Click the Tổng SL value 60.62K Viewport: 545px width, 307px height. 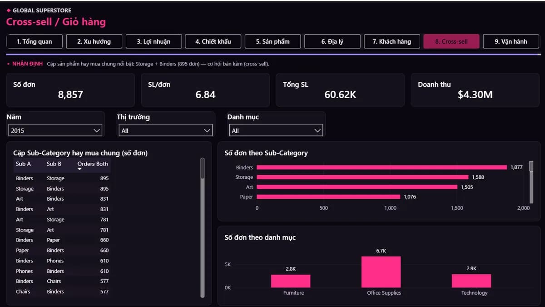click(x=340, y=95)
